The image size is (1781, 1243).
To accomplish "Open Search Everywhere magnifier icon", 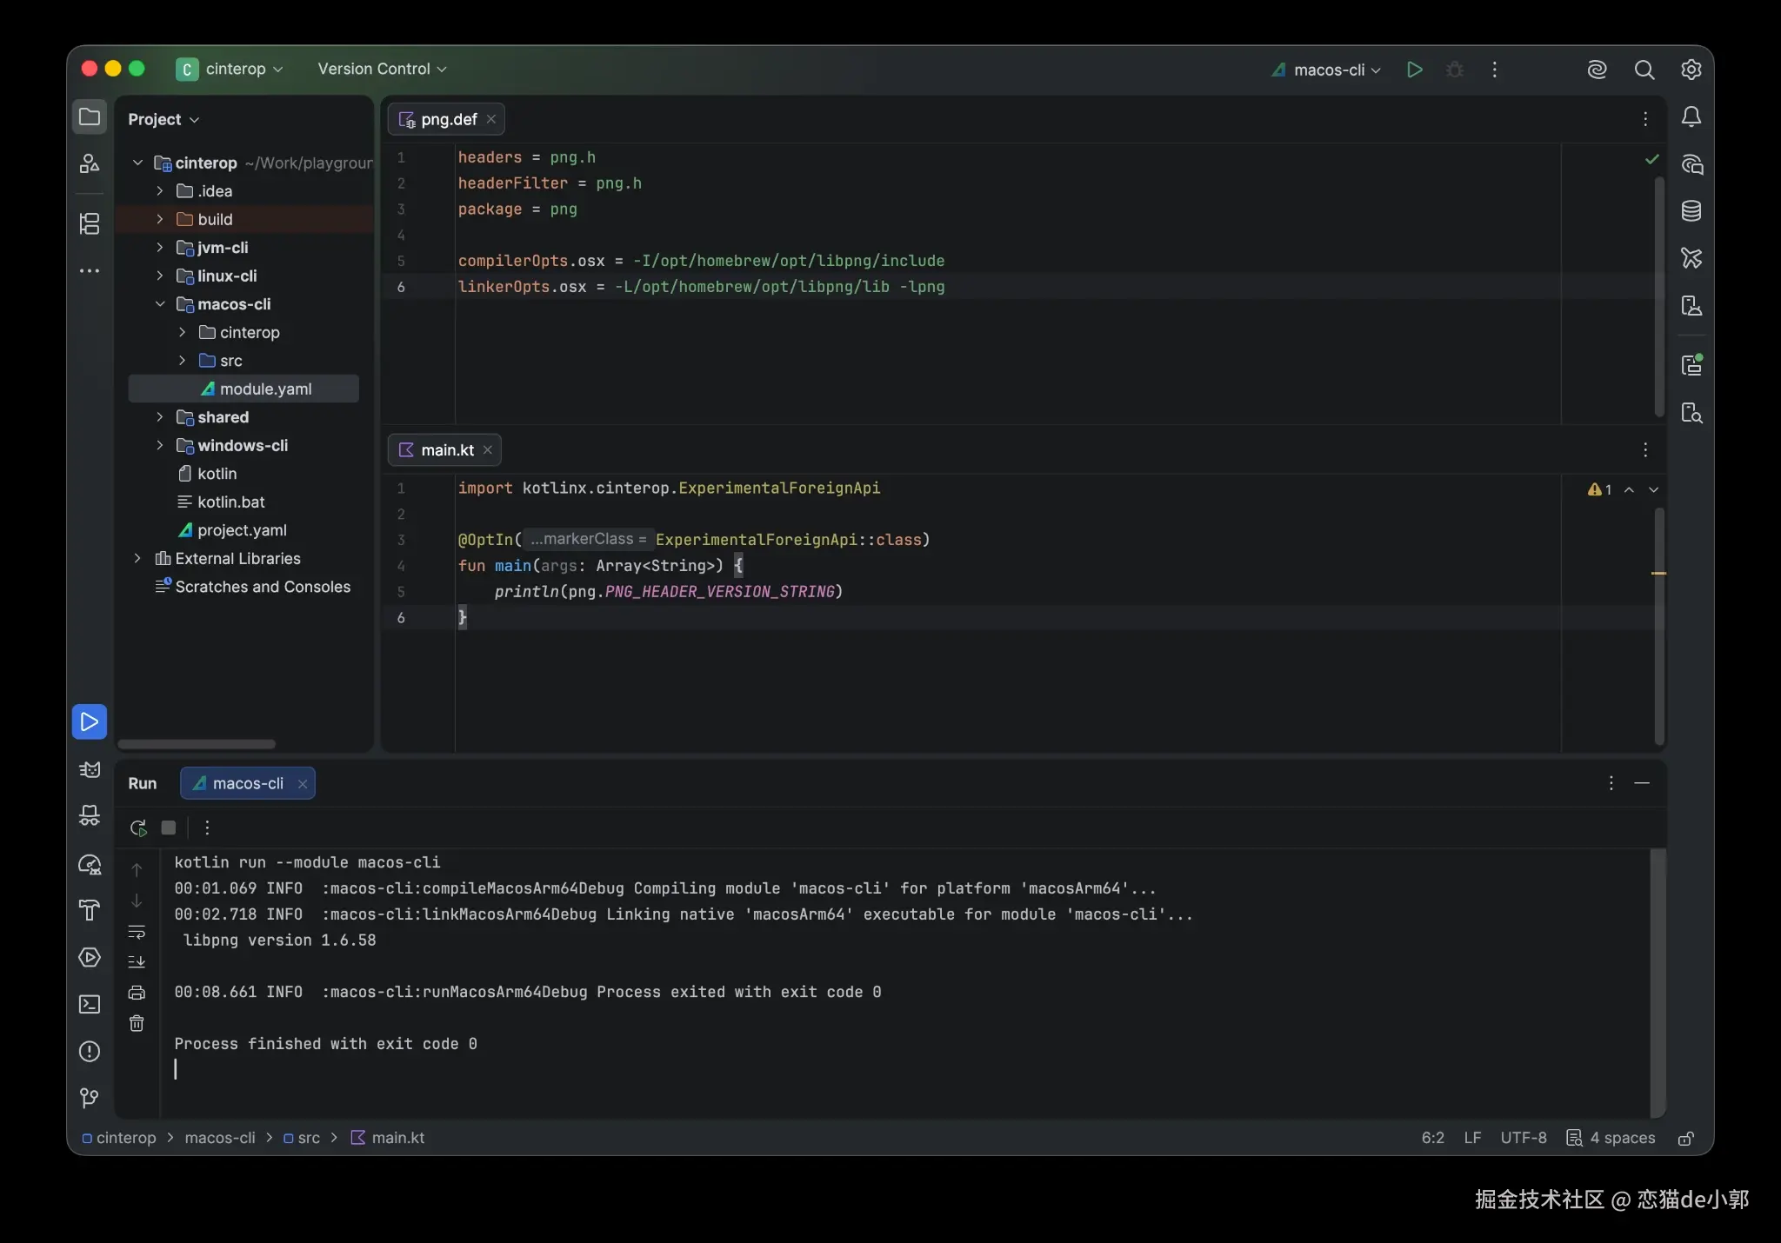I will (1644, 70).
